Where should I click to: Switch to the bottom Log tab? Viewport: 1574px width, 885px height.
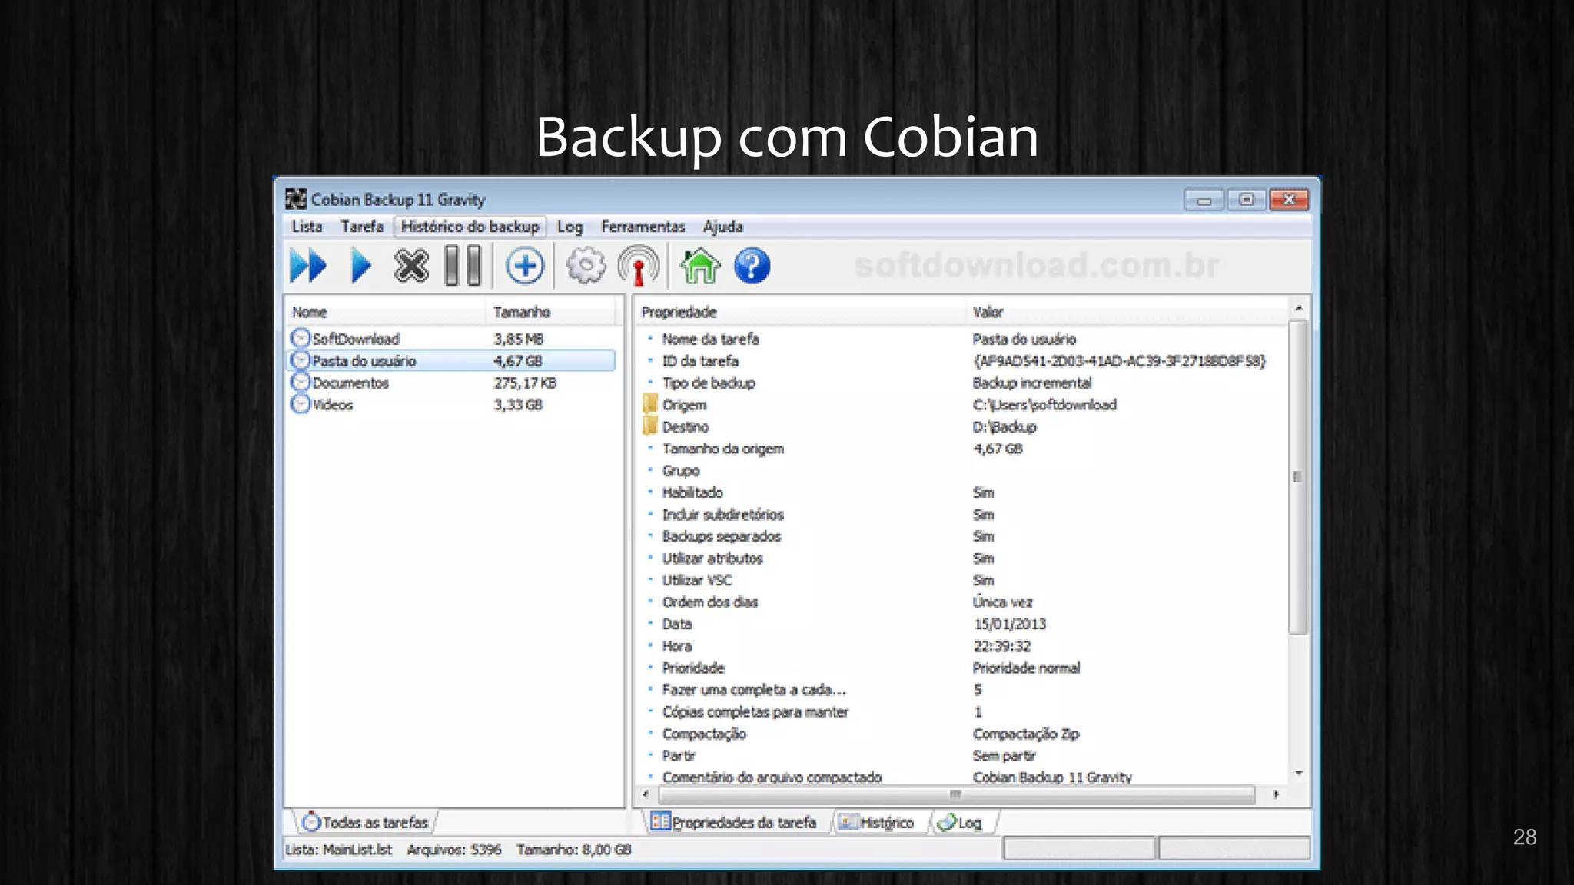(x=961, y=822)
